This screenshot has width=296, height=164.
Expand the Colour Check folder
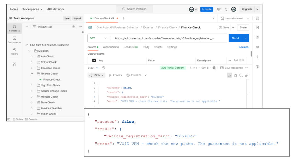click(x=32, y=62)
